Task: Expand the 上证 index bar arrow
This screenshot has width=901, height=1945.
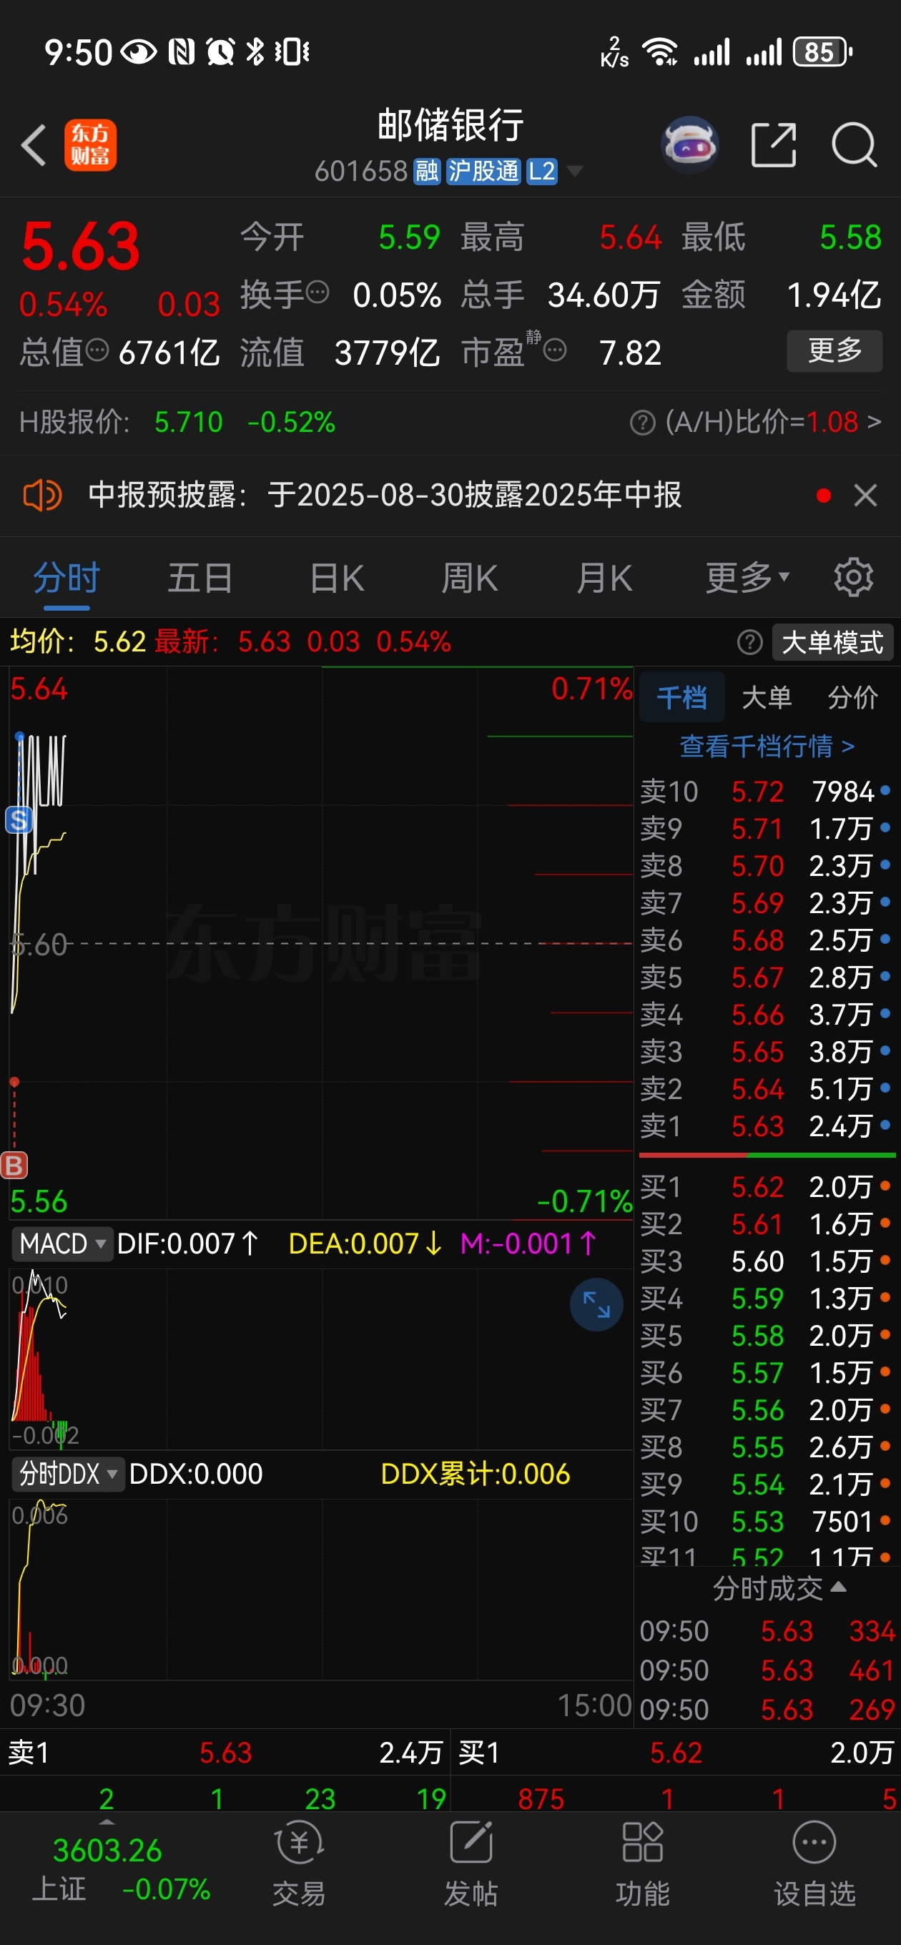Action: [107, 1822]
